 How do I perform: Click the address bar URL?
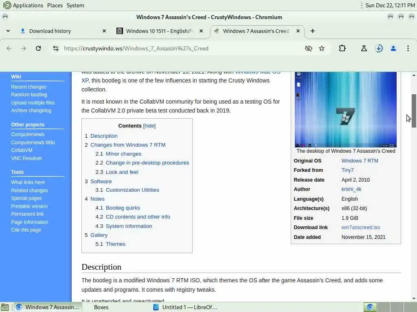coord(136,48)
